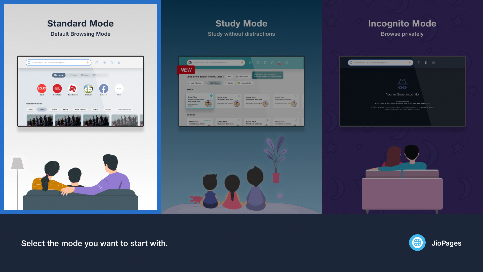Open the JioPages globe logo
This screenshot has height=272, width=483.
[x=417, y=243]
